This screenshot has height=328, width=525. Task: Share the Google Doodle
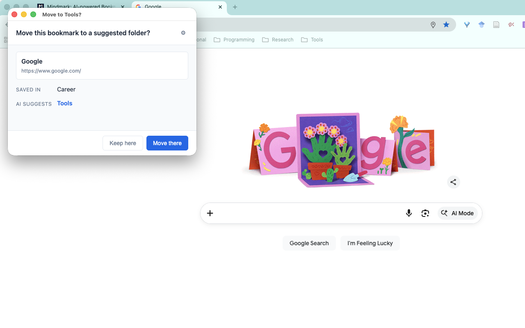(453, 182)
